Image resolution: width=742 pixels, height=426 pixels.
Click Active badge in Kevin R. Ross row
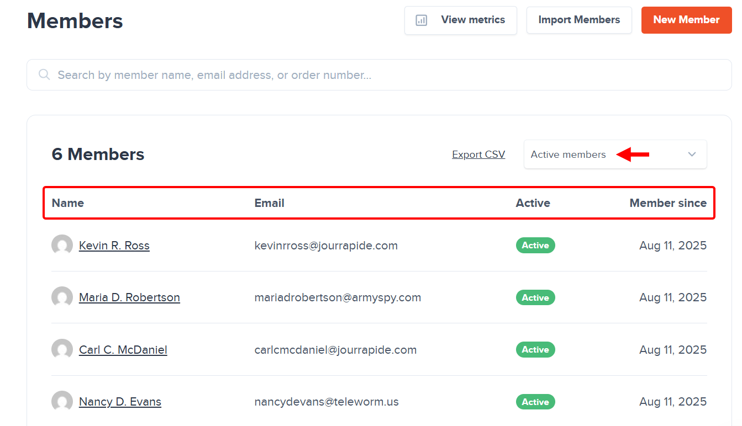(535, 246)
